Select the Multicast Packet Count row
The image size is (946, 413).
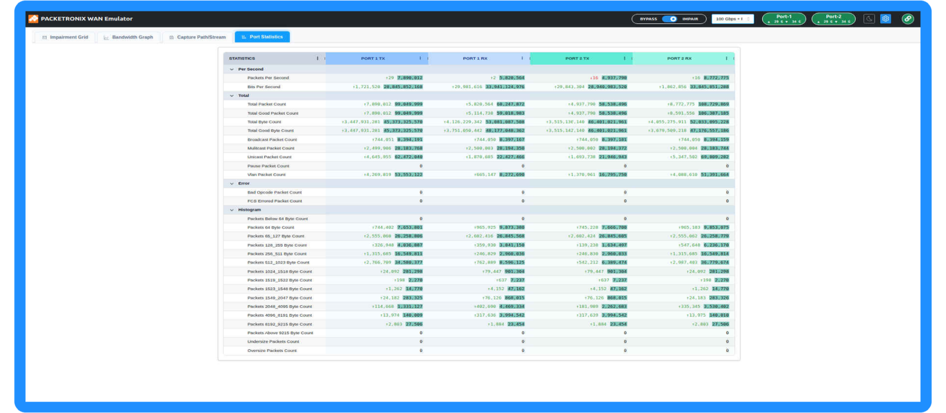(x=271, y=148)
